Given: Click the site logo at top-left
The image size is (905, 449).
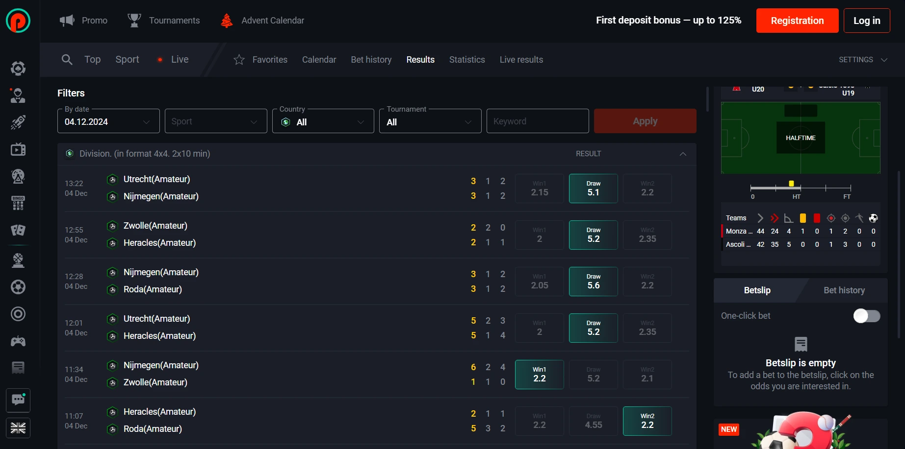Looking at the screenshot, I should pos(18,21).
